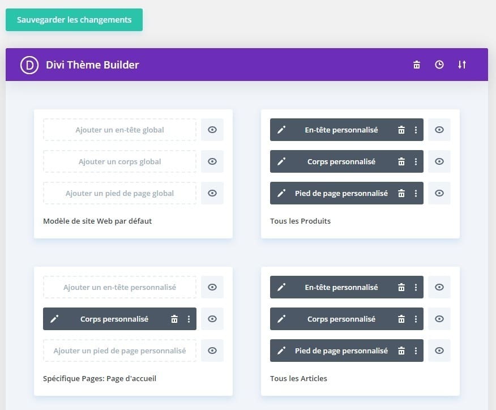Toggle visibility of the global footer

[212, 193]
